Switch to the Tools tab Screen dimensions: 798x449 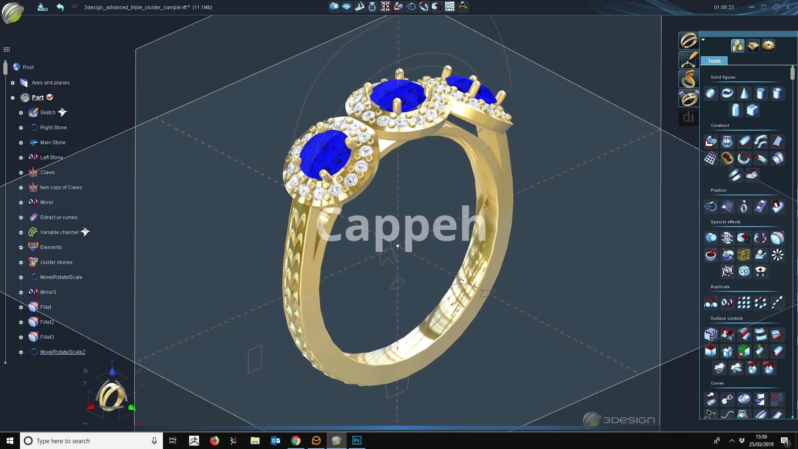[x=714, y=61]
